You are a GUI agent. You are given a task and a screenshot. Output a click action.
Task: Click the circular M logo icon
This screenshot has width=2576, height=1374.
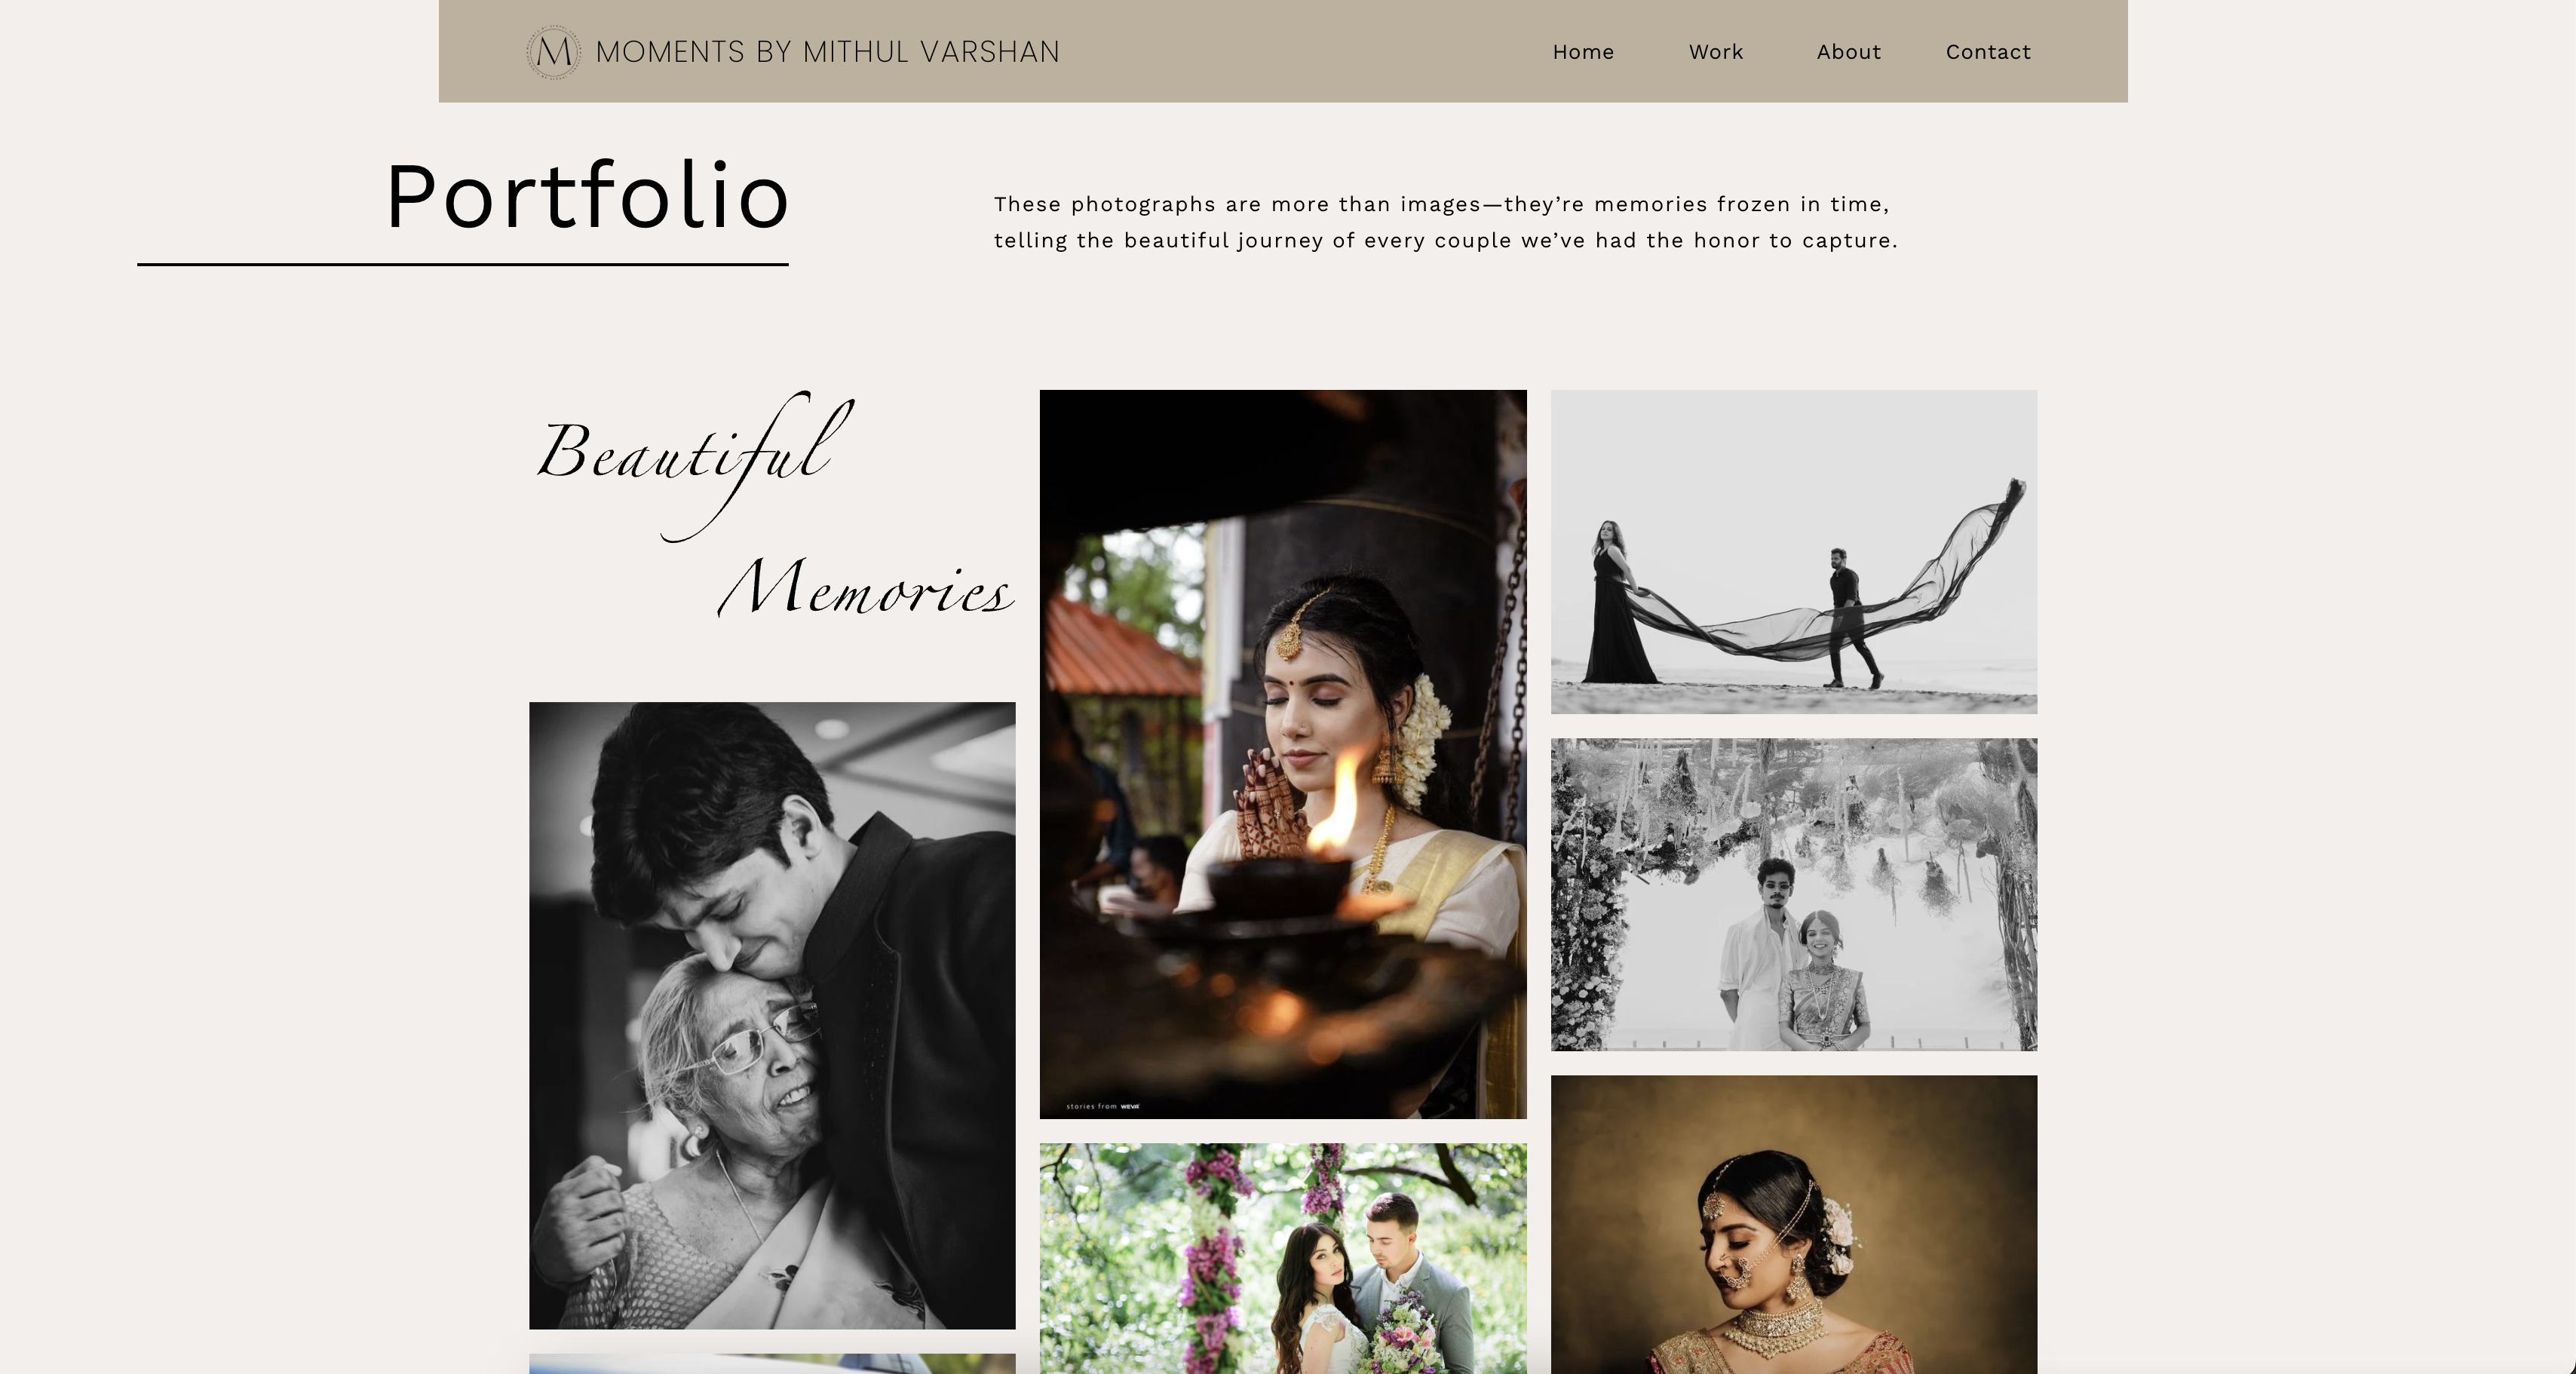click(x=553, y=52)
